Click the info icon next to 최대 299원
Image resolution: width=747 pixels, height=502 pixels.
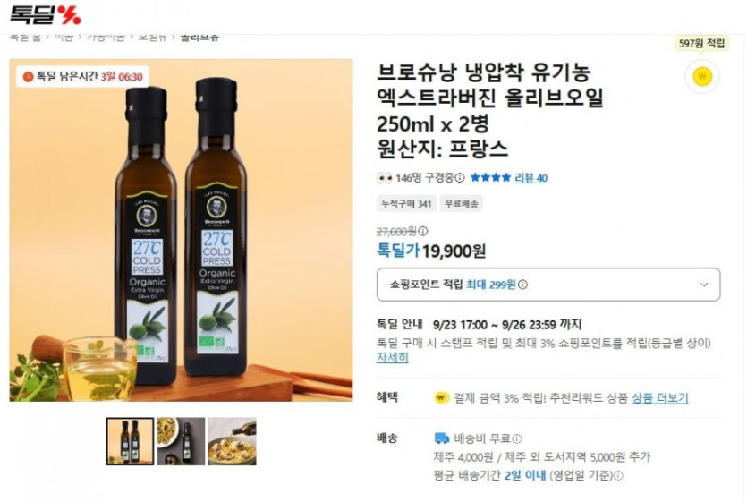click(x=522, y=285)
